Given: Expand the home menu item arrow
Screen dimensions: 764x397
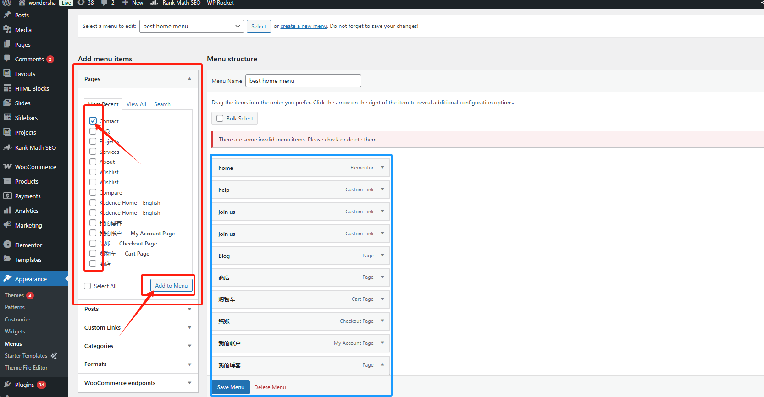Looking at the screenshot, I should coord(382,168).
